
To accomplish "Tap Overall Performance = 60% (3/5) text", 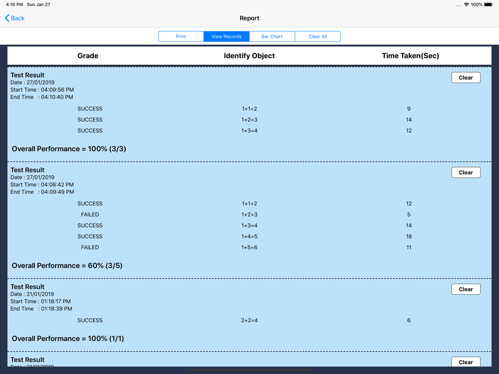I will pyautogui.click(x=67, y=266).
